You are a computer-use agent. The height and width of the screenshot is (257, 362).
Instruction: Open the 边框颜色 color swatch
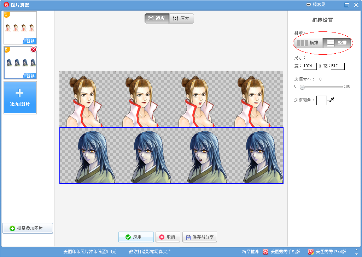(x=322, y=100)
